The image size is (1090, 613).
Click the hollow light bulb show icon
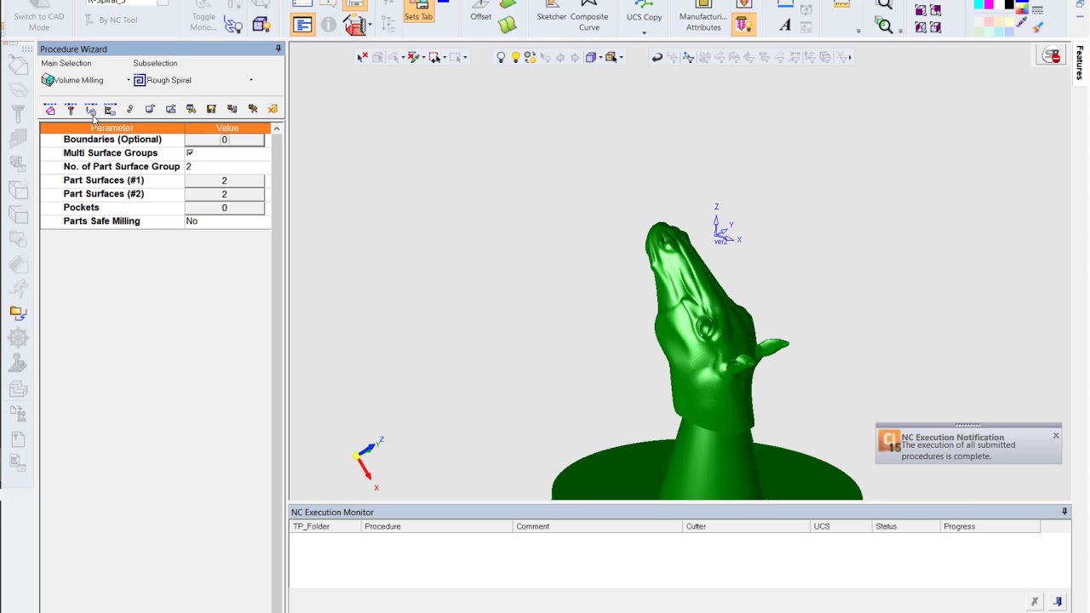(x=501, y=58)
